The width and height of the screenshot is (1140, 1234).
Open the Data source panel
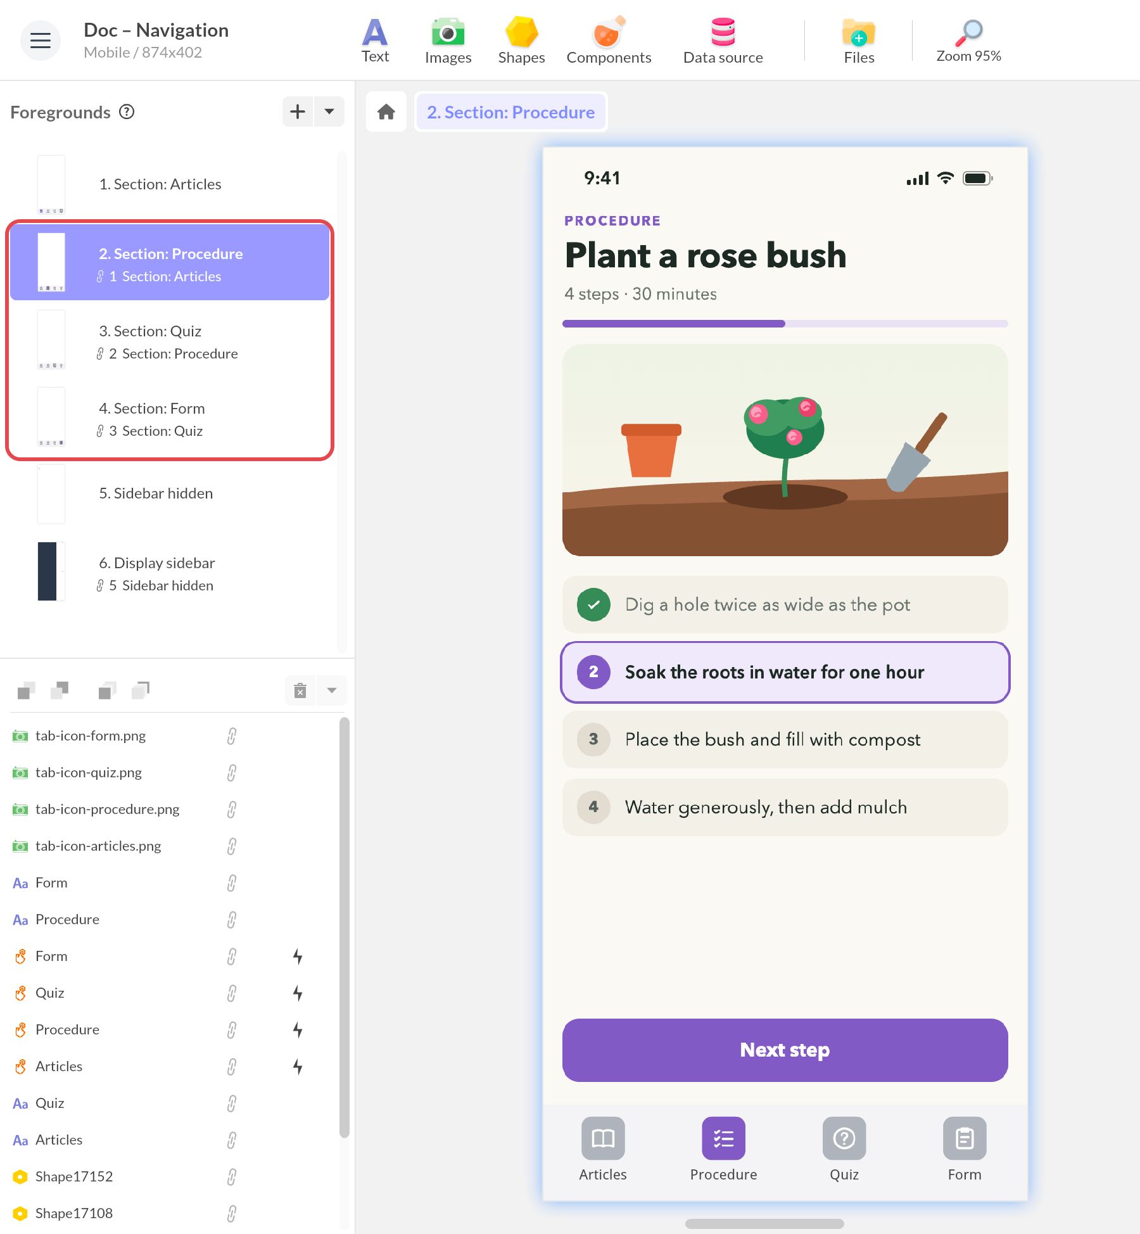coord(723,41)
